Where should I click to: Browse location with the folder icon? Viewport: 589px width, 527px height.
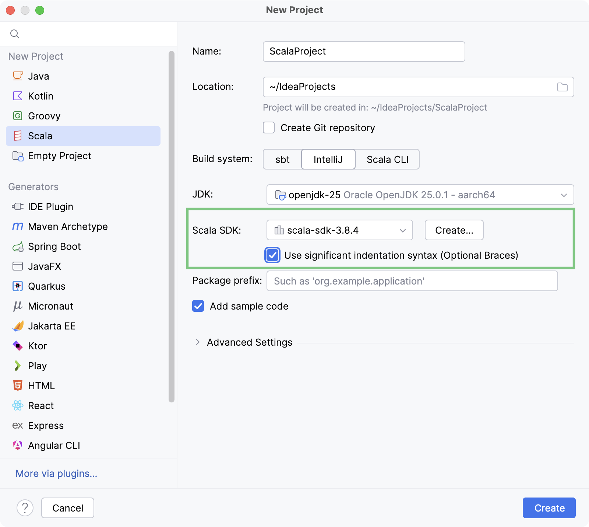(x=562, y=87)
